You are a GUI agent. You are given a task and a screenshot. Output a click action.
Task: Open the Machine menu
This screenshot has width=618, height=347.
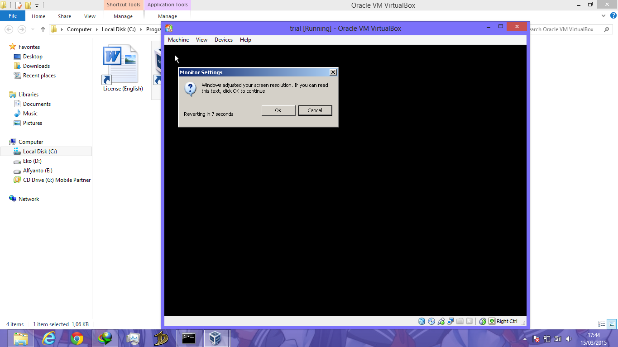[178, 40]
